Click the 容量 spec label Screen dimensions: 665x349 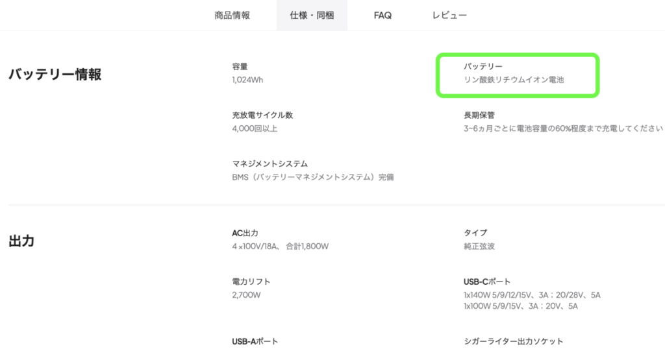pos(240,66)
